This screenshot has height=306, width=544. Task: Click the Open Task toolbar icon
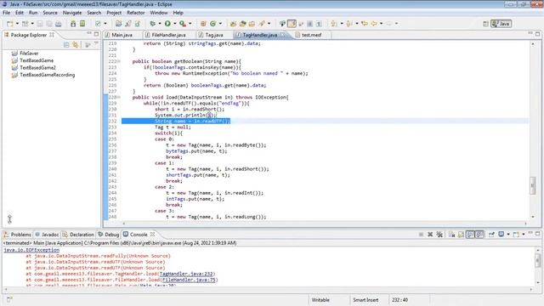tap(252, 24)
